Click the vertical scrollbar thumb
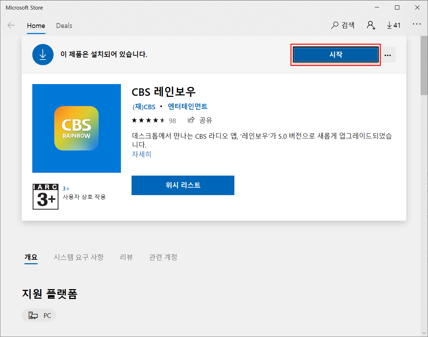This screenshot has height=337, width=428. (424, 66)
